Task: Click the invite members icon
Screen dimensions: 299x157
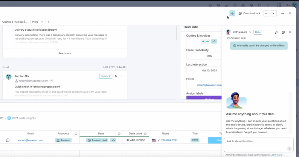Action: pyautogui.click(x=227, y=5)
